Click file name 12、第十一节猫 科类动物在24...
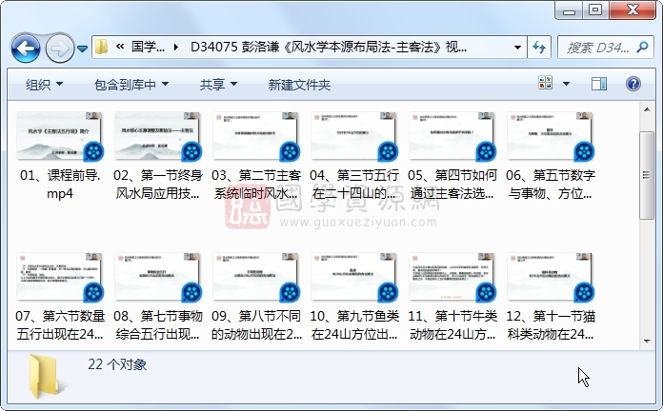 point(550,324)
